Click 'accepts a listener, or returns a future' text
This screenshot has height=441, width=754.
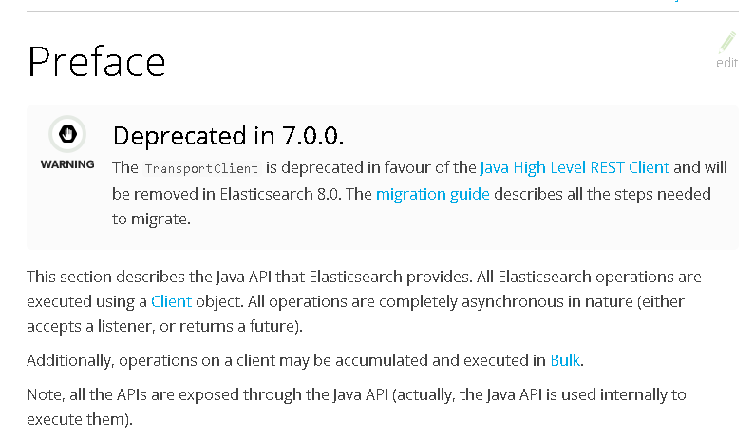pyautogui.click(x=161, y=326)
